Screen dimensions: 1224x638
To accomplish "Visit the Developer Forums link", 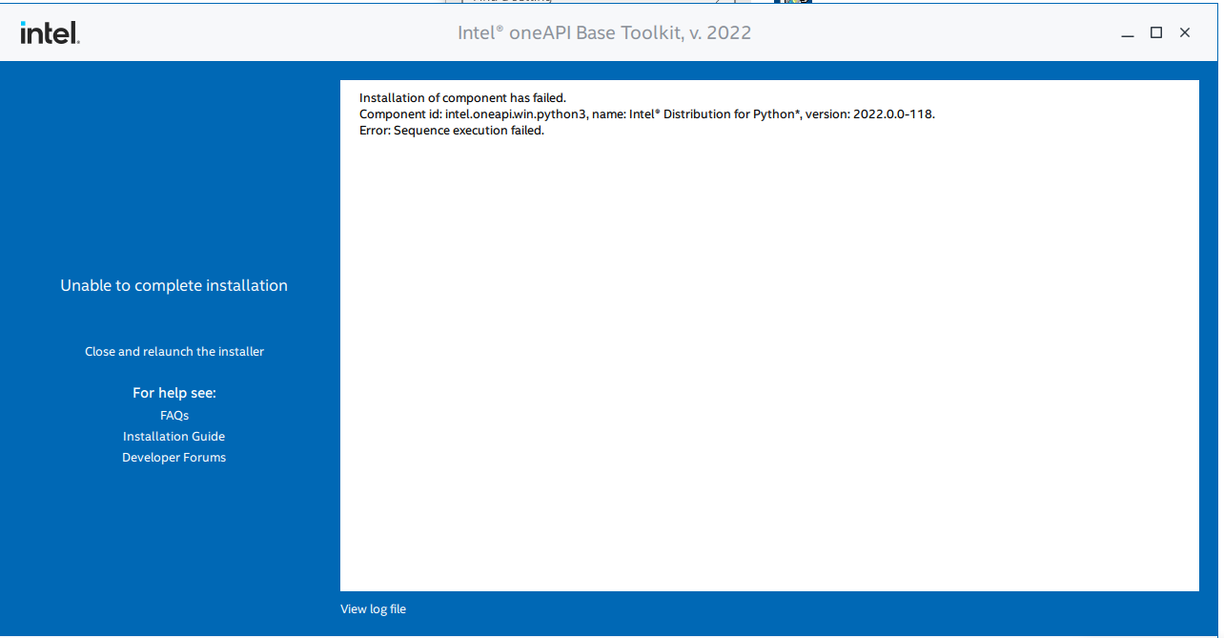I will point(174,457).
